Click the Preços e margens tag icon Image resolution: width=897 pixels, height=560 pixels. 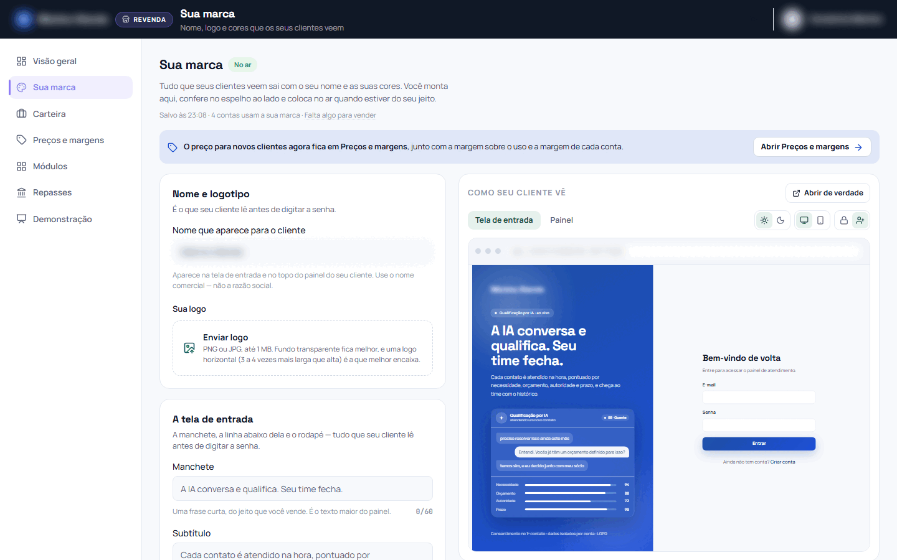22,140
